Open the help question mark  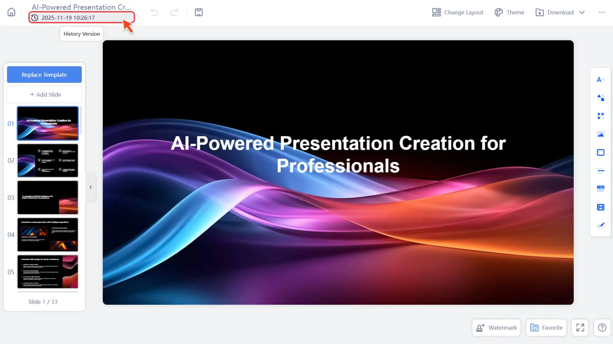click(602, 327)
